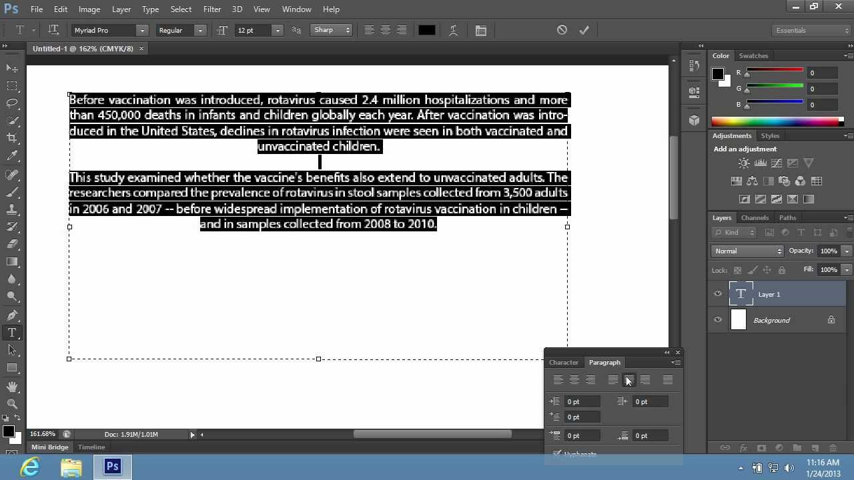
Task: Open the layer Opacity dropdown arrow
Action: 847,251
